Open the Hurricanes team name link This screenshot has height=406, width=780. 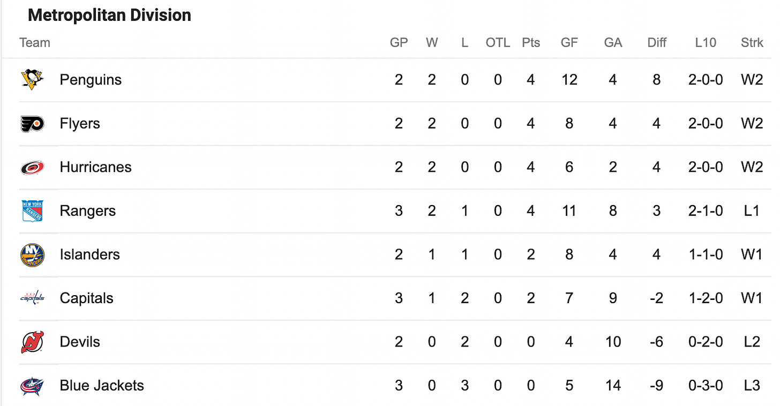[95, 167]
